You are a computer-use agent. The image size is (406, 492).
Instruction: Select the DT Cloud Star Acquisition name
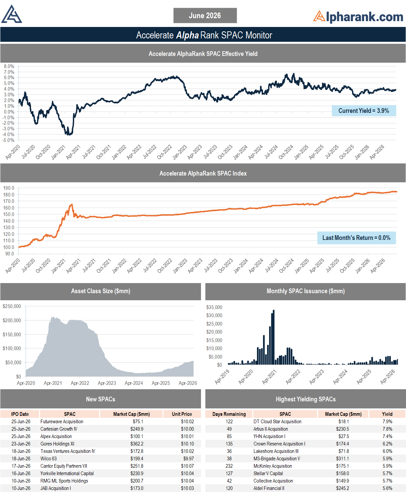(x=278, y=422)
